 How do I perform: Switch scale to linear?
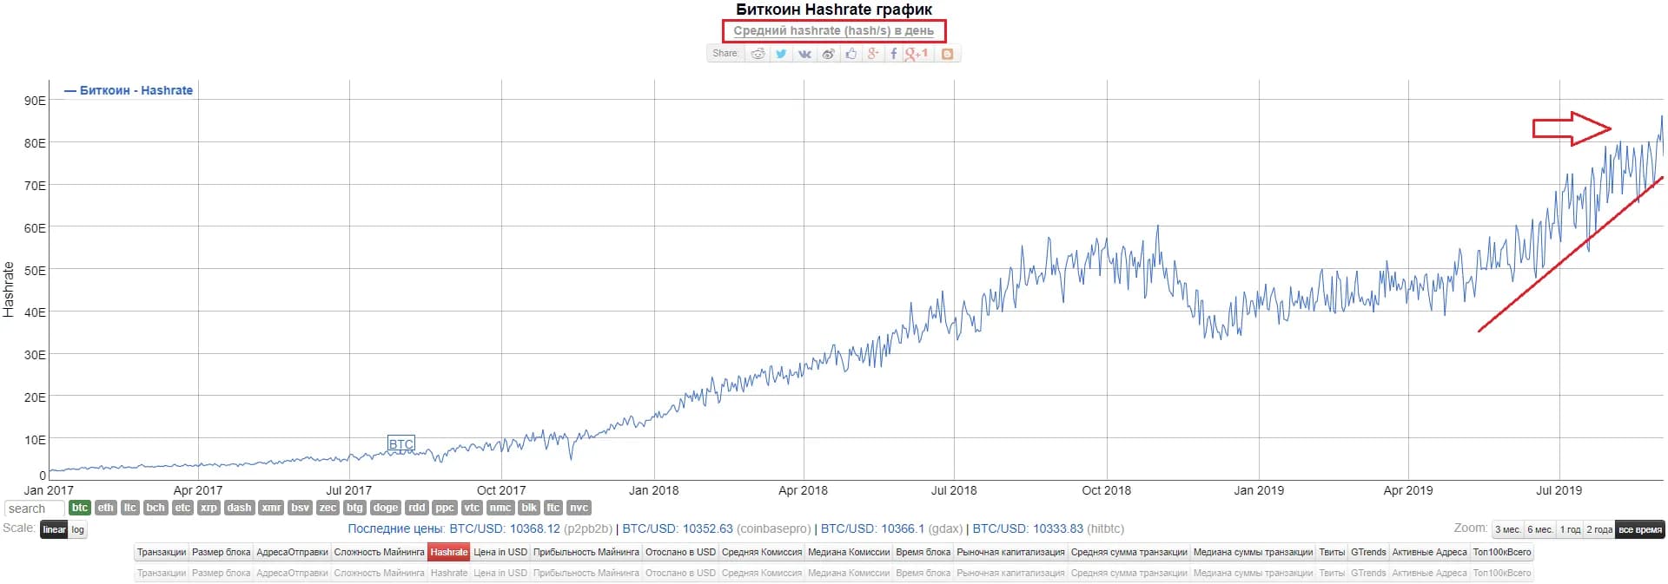click(54, 529)
